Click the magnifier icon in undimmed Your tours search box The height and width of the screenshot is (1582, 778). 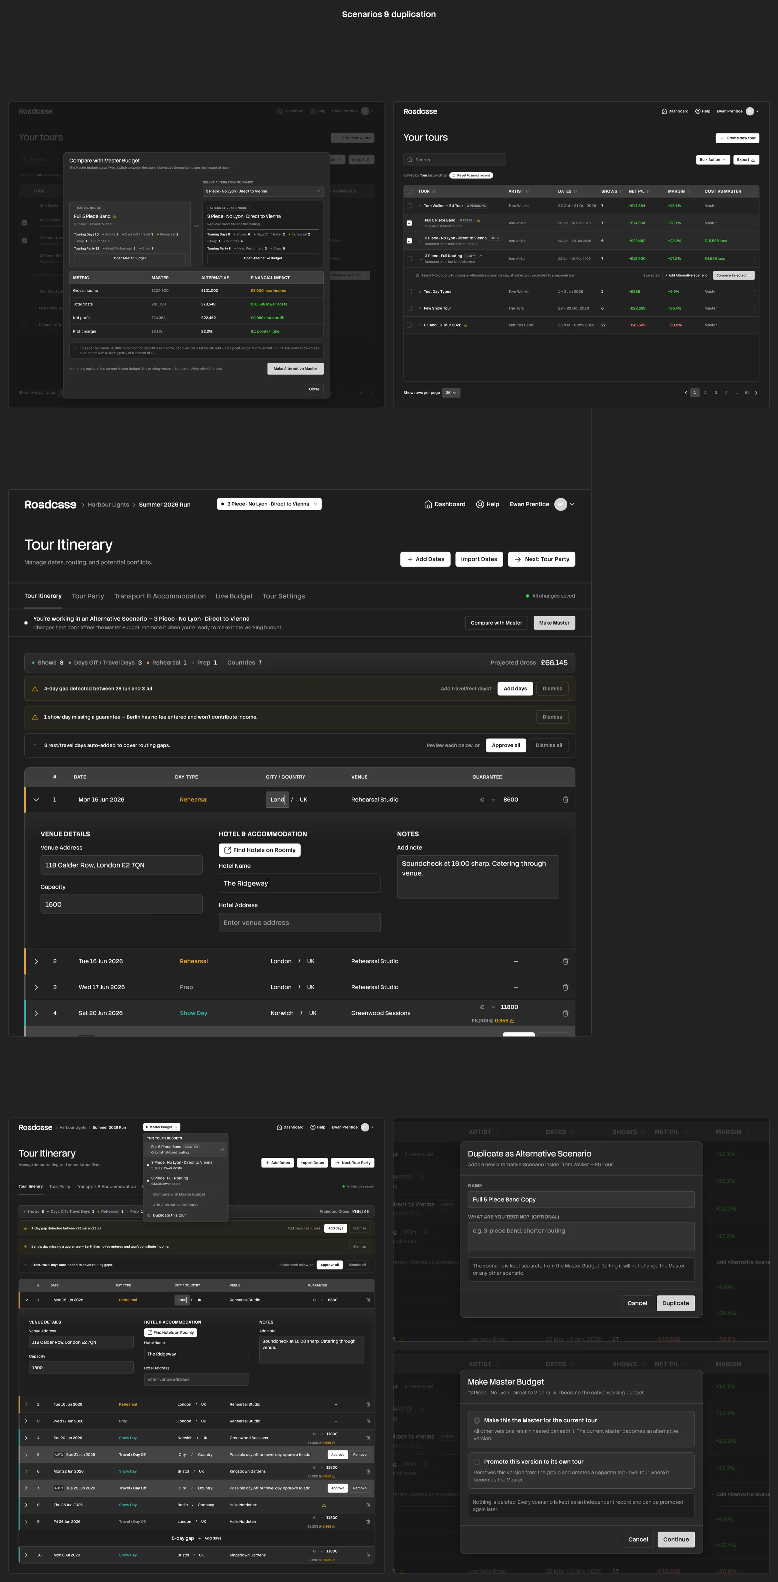[410, 160]
